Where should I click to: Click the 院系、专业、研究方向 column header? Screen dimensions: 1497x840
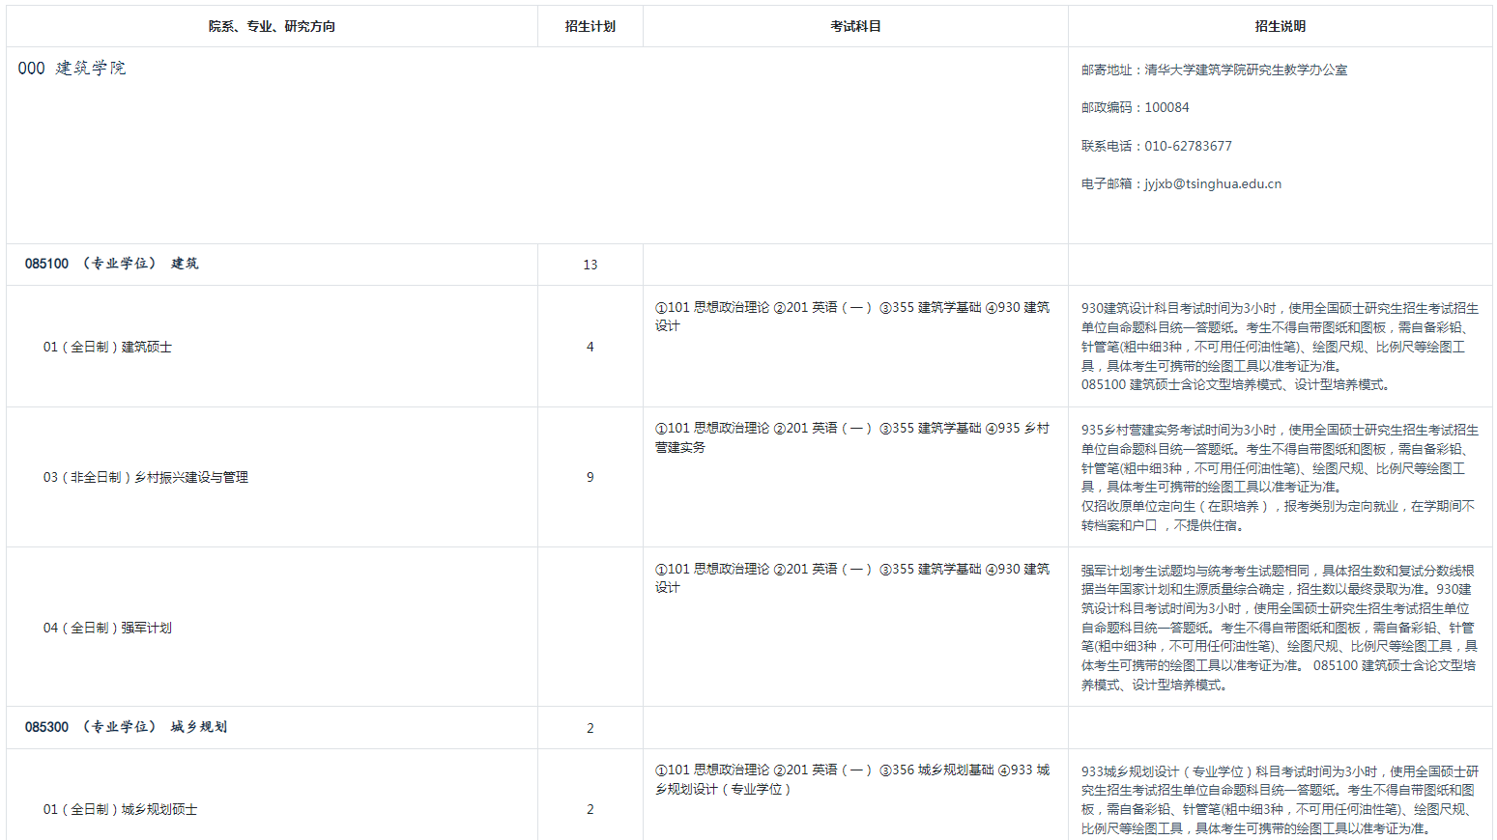[x=272, y=27]
